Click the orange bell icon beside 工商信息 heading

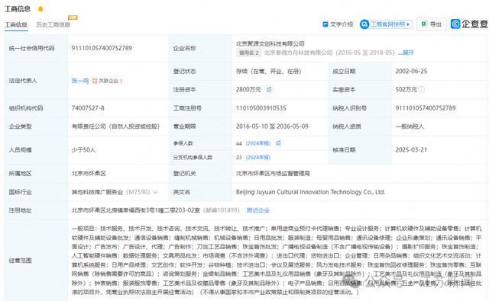pos(40,9)
